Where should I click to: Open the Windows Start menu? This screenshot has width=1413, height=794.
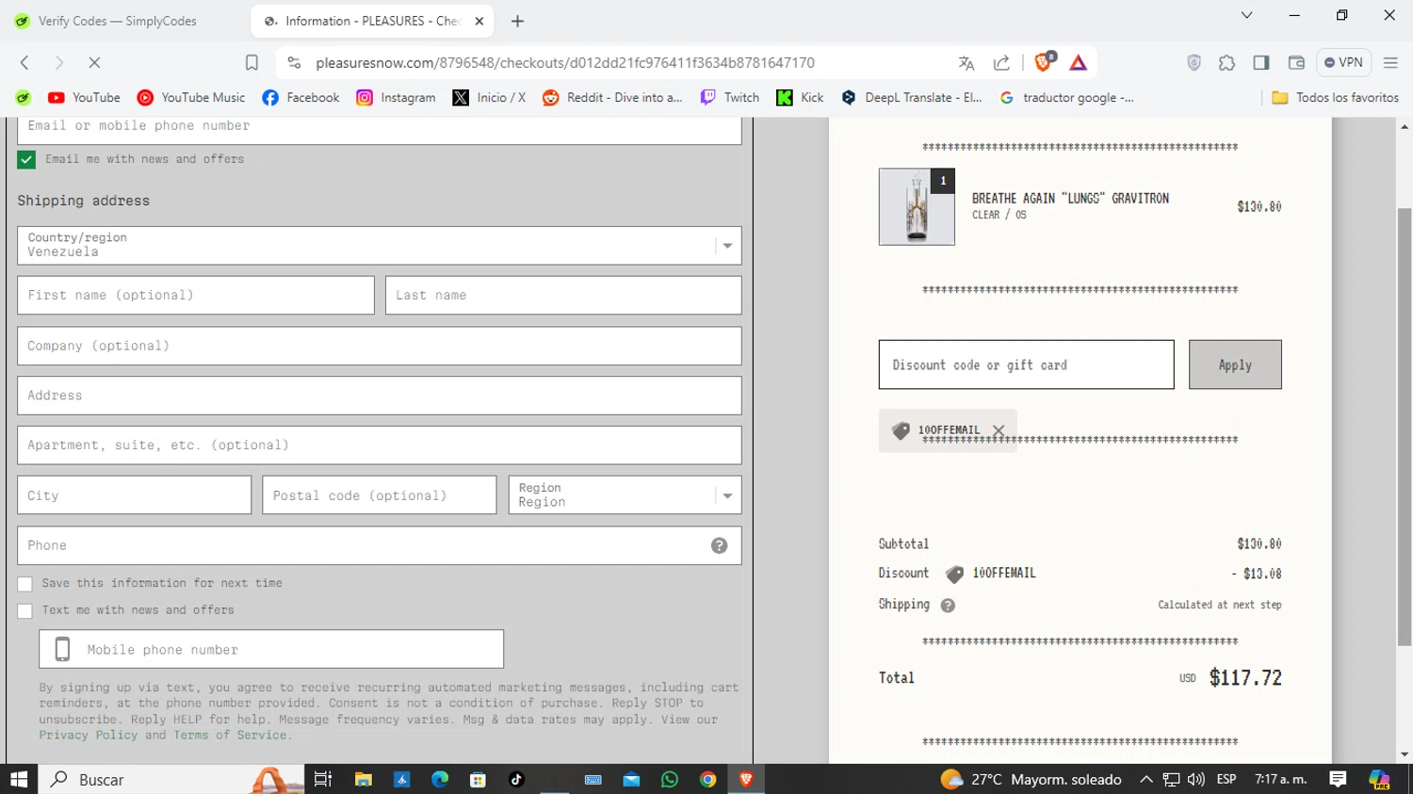19,779
